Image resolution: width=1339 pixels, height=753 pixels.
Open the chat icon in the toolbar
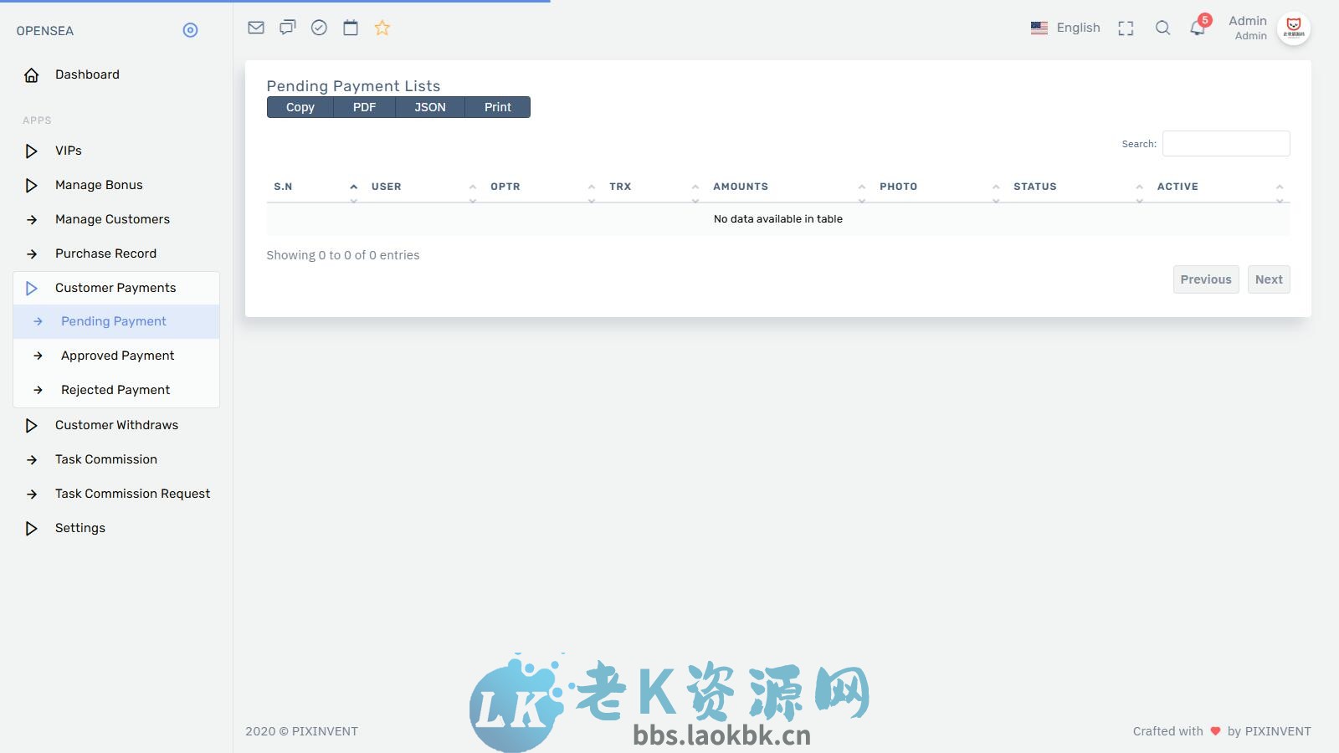pyautogui.click(x=287, y=27)
